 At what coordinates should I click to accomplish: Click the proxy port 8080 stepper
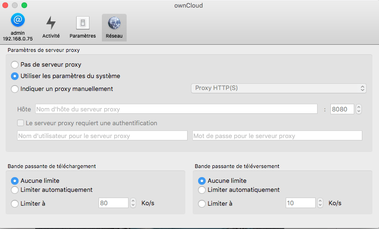click(x=359, y=109)
